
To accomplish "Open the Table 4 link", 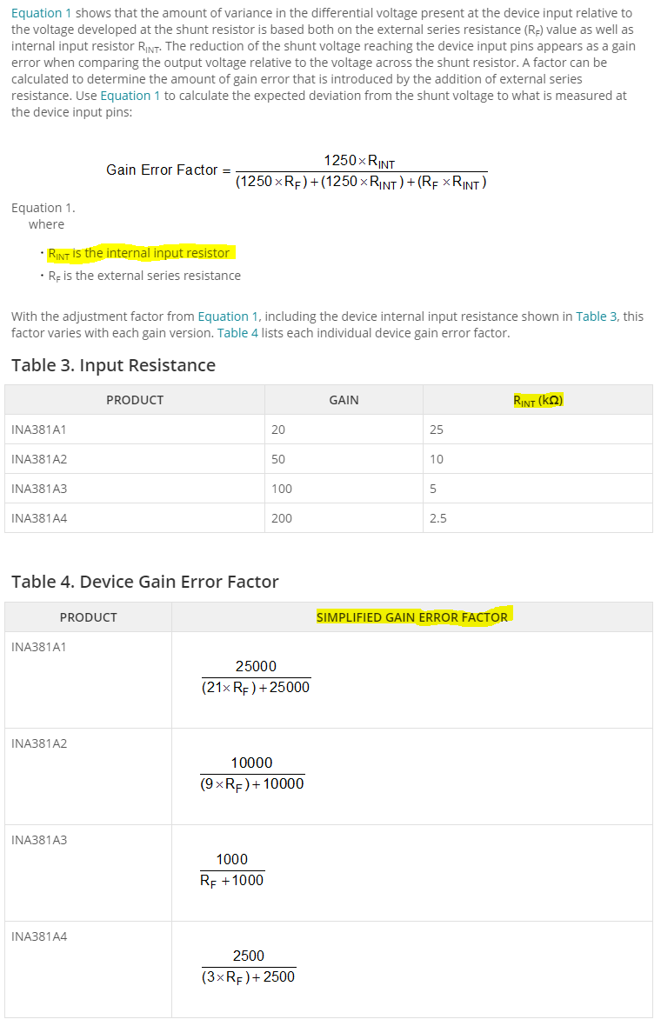I will tap(237, 333).
